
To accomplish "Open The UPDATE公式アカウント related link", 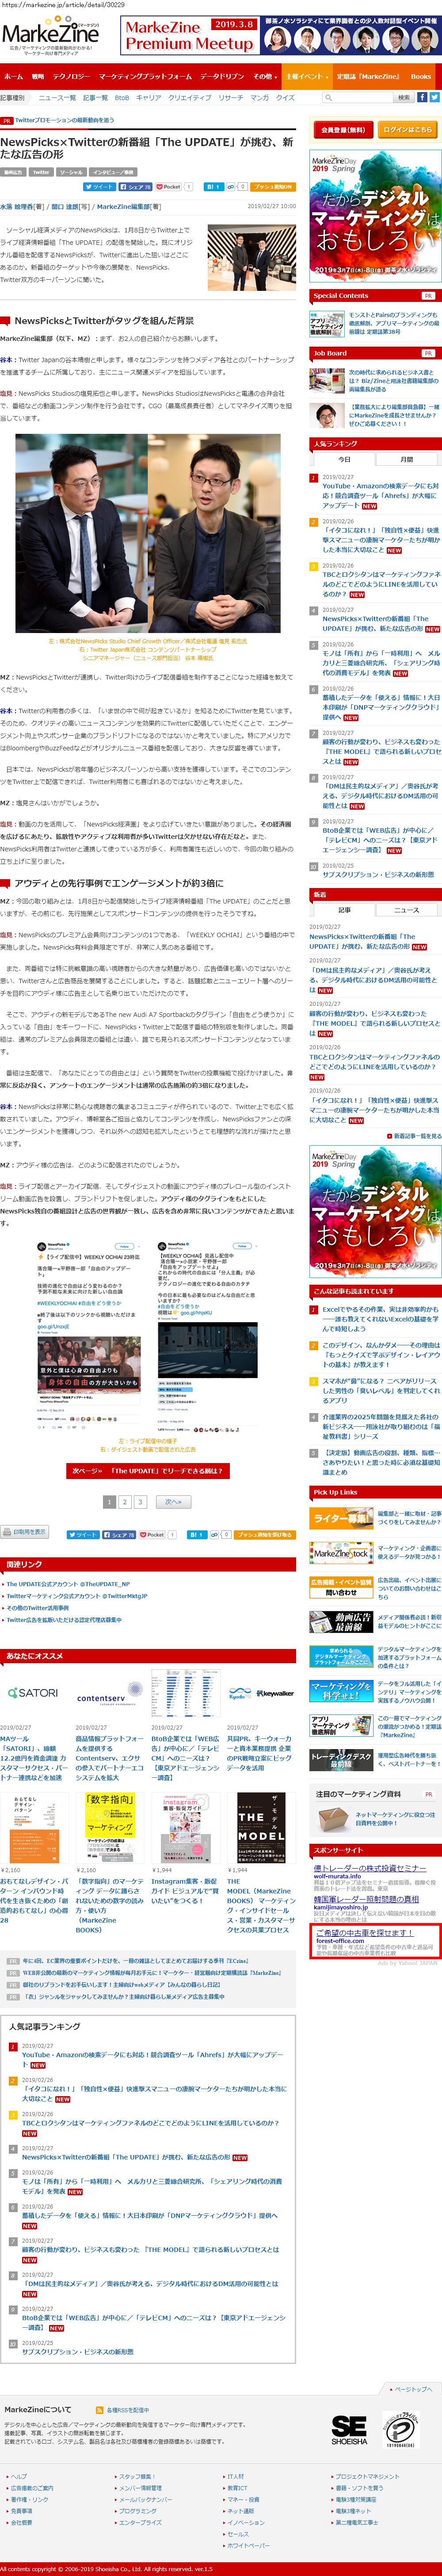I will tap(68, 1583).
